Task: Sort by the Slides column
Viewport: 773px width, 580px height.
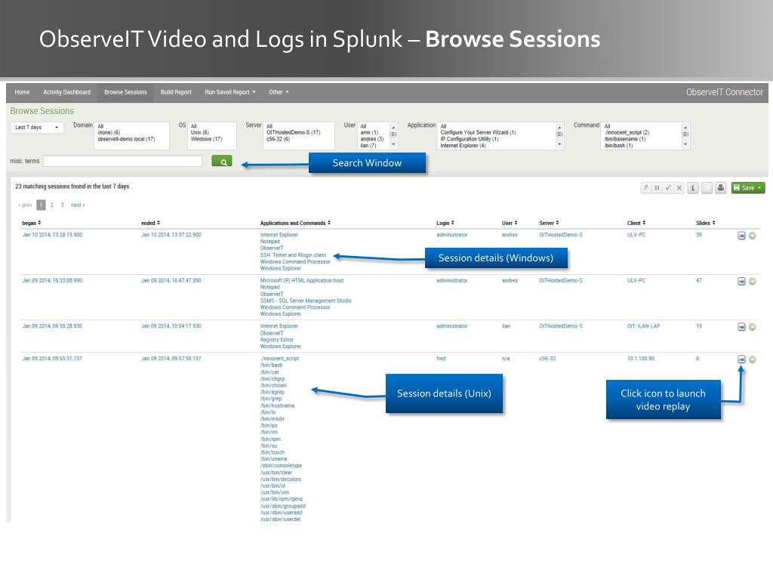Action: tap(706, 223)
